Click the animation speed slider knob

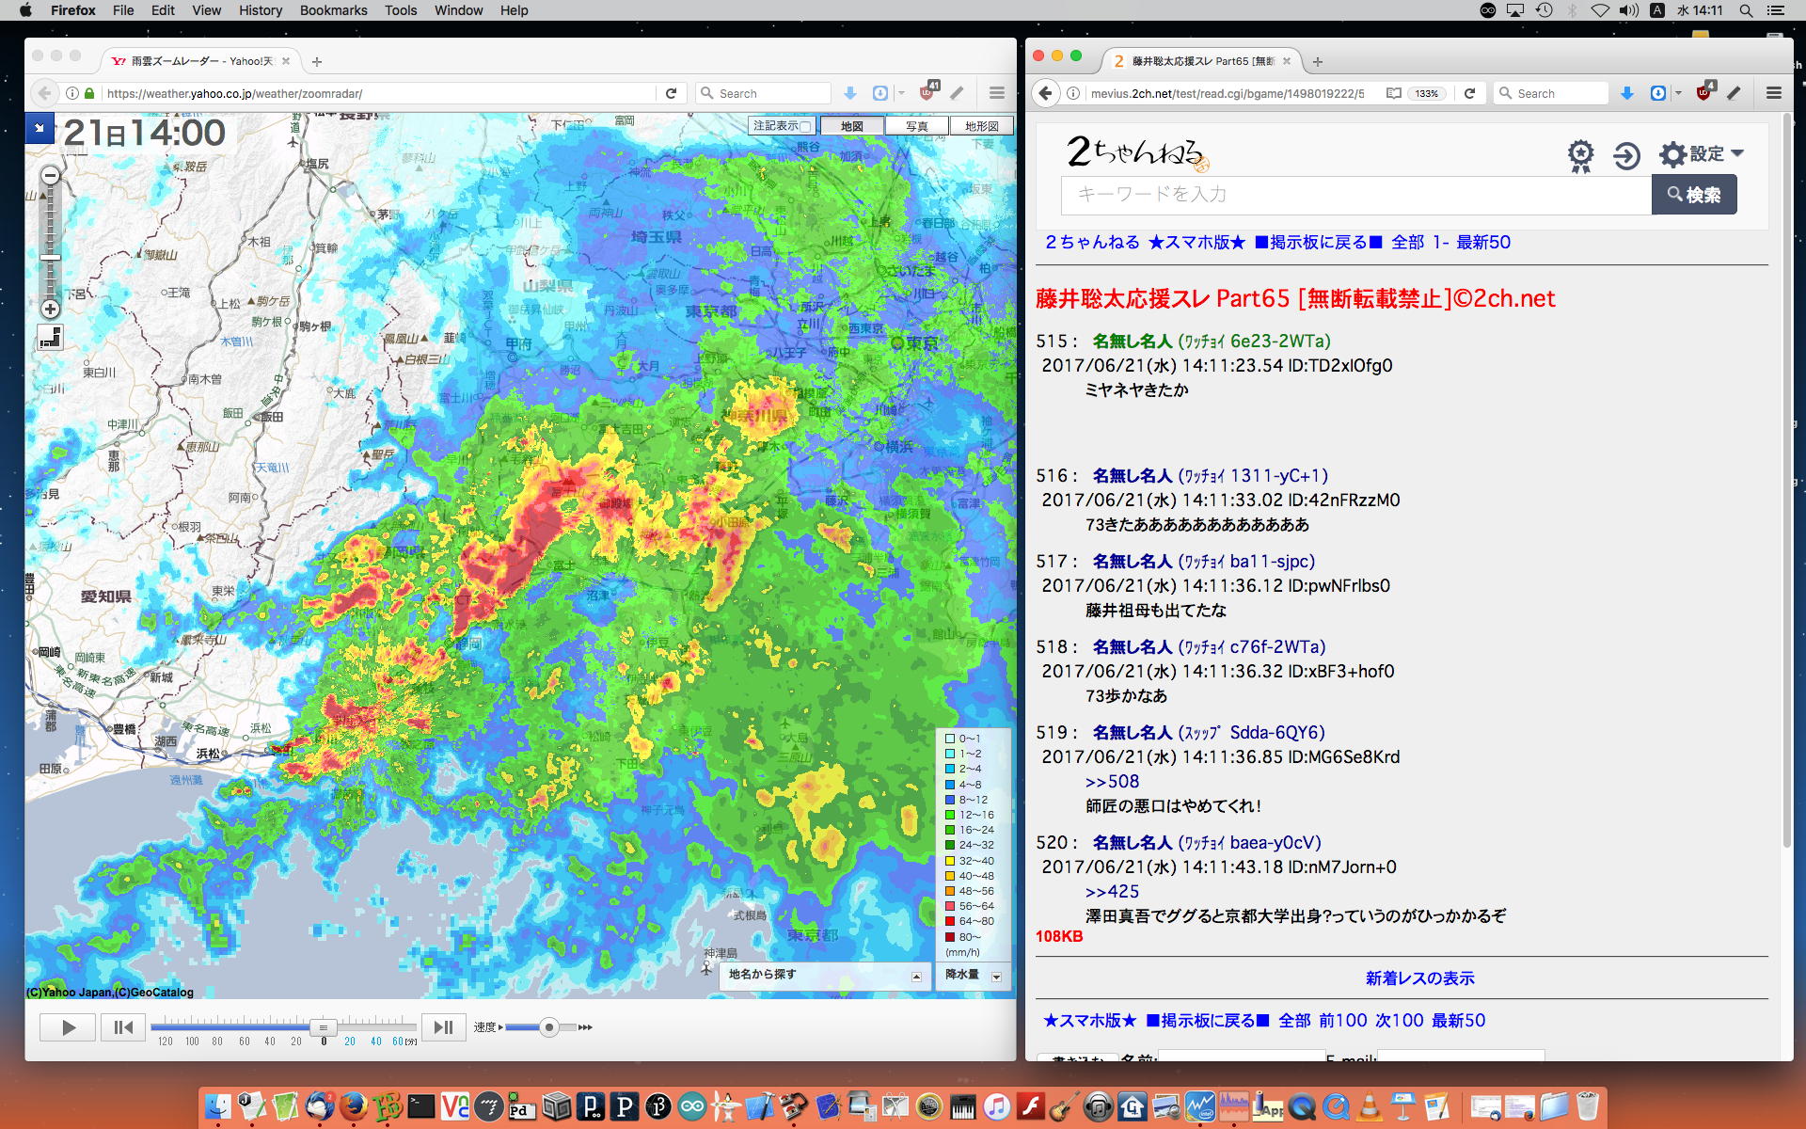click(x=549, y=1027)
